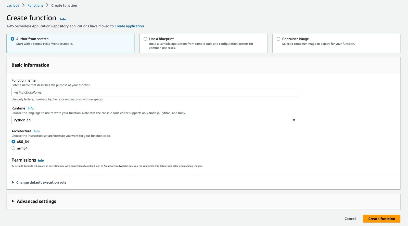Viewport: 408px width, 226px height.
Task: Click the Runtime dropdown arrow icon
Action: click(294, 120)
